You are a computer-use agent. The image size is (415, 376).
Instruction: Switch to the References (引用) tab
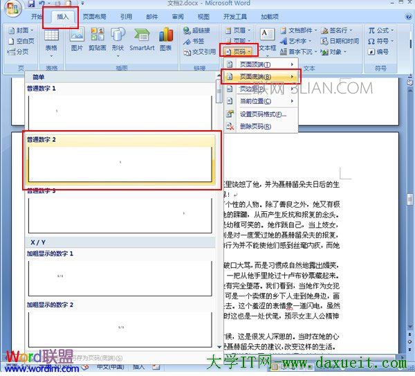pos(126,17)
